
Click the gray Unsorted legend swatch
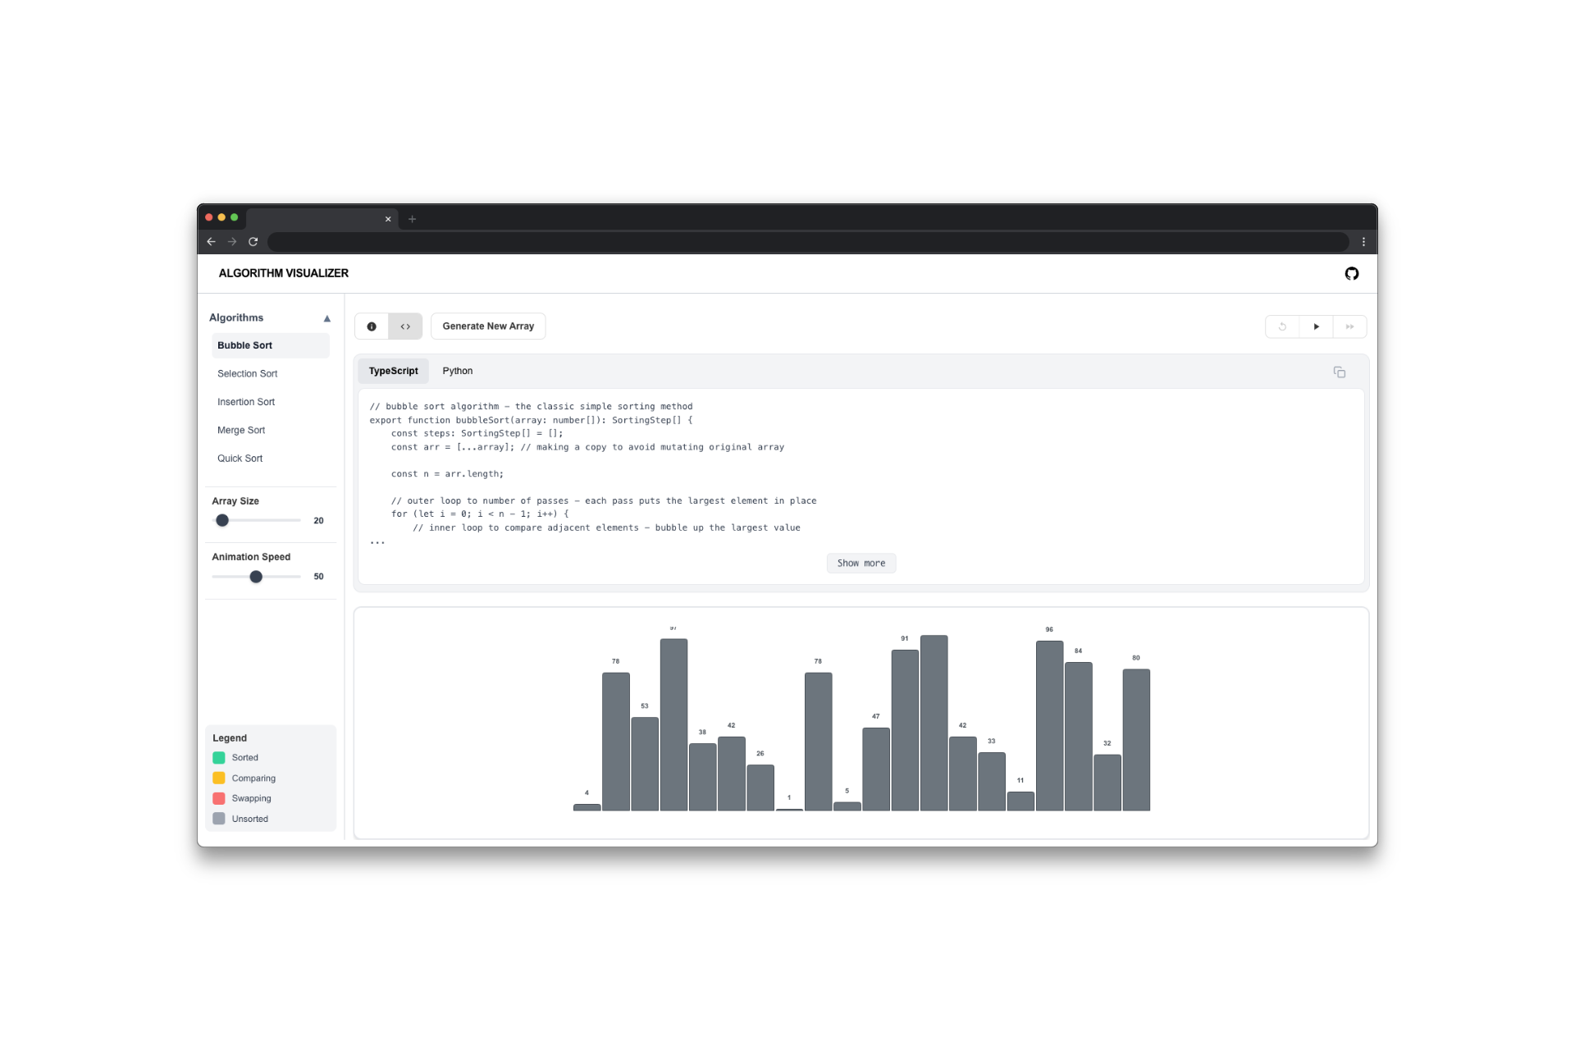(x=219, y=819)
